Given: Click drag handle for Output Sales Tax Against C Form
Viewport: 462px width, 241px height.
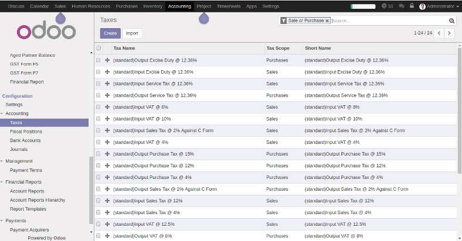Looking at the screenshot, I should [x=107, y=189].
